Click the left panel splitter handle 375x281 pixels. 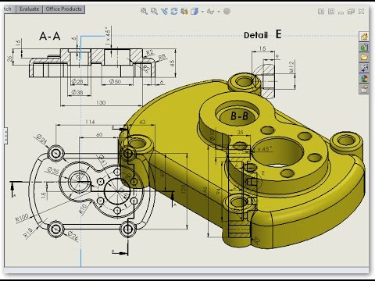tap(5, 135)
